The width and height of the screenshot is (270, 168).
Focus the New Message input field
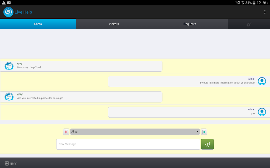[128, 144]
